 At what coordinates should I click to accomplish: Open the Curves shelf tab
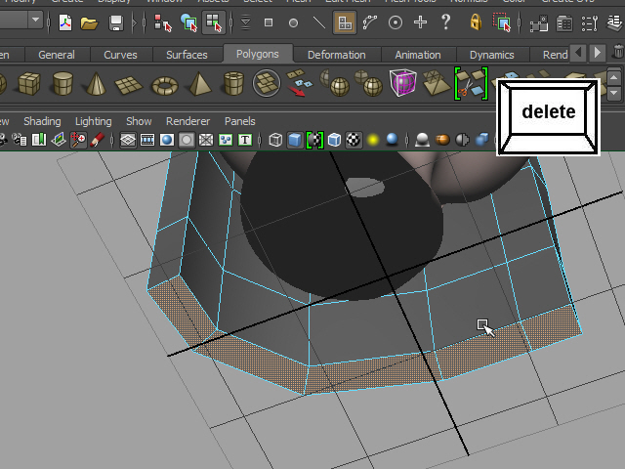point(120,55)
